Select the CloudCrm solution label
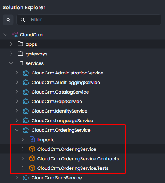Viewport: 165px width, 183px height. (31, 35)
